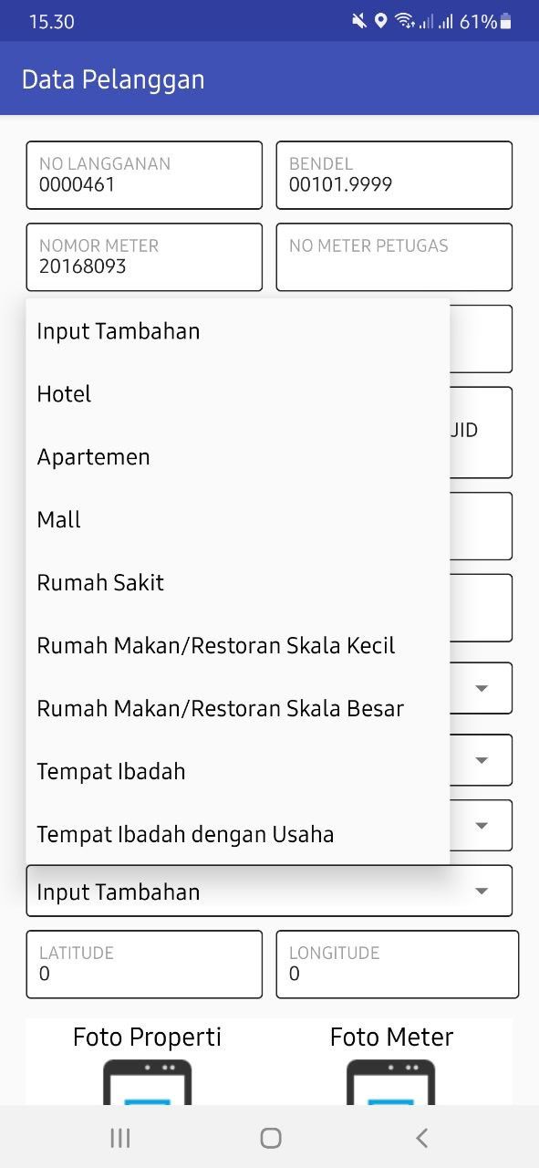Tap the battery status icon
The height and width of the screenshot is (1168, 539).
[x=506, y=21]
